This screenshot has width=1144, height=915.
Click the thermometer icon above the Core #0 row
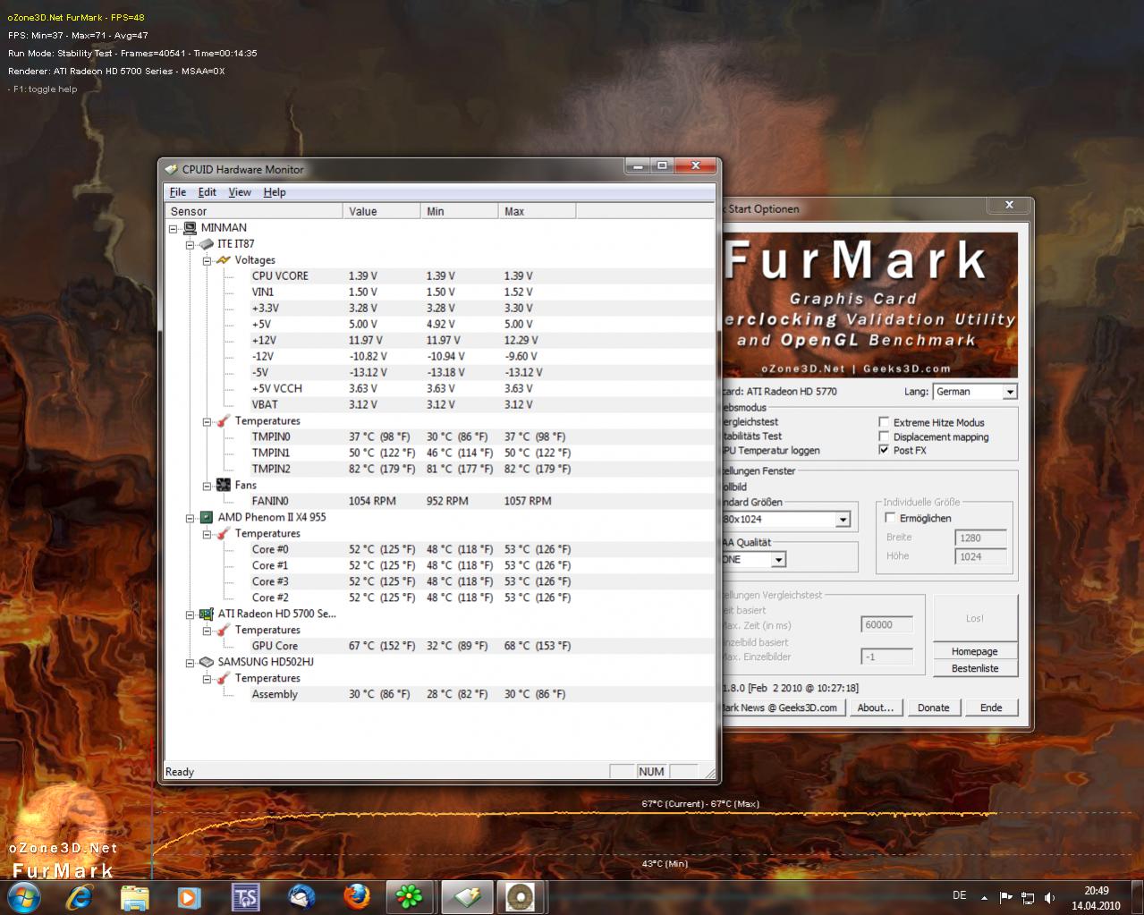tap(224, 533)
